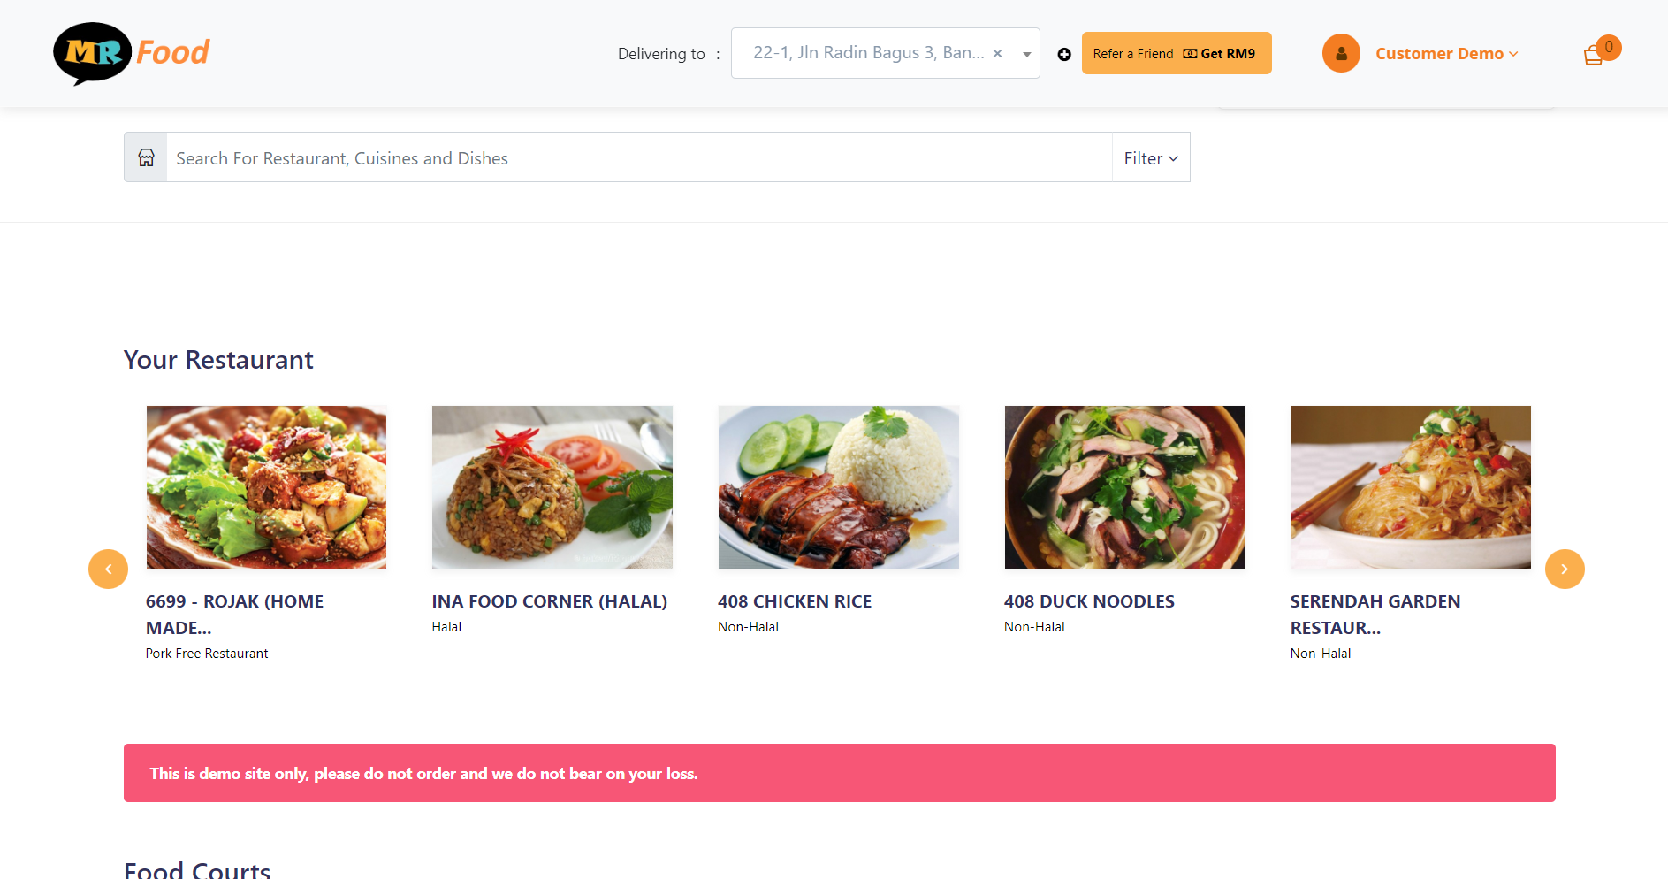
Task: Open the Ina Food Corner photo
Action: (552, 487)
